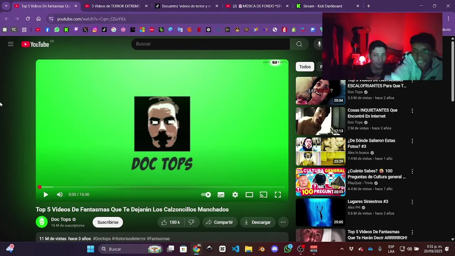Open a new browser tab
455x256 pixels.
tap(369, 6)
